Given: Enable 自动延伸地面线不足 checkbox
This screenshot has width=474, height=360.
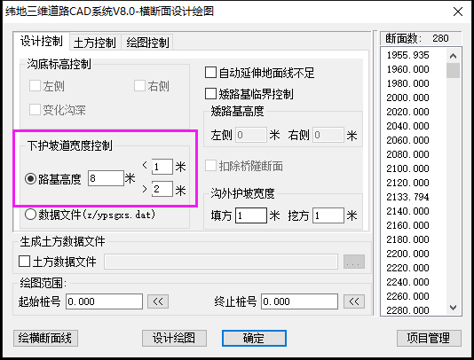Looking at the screenshot, I should pyautogui.click(x=210, y=73).
